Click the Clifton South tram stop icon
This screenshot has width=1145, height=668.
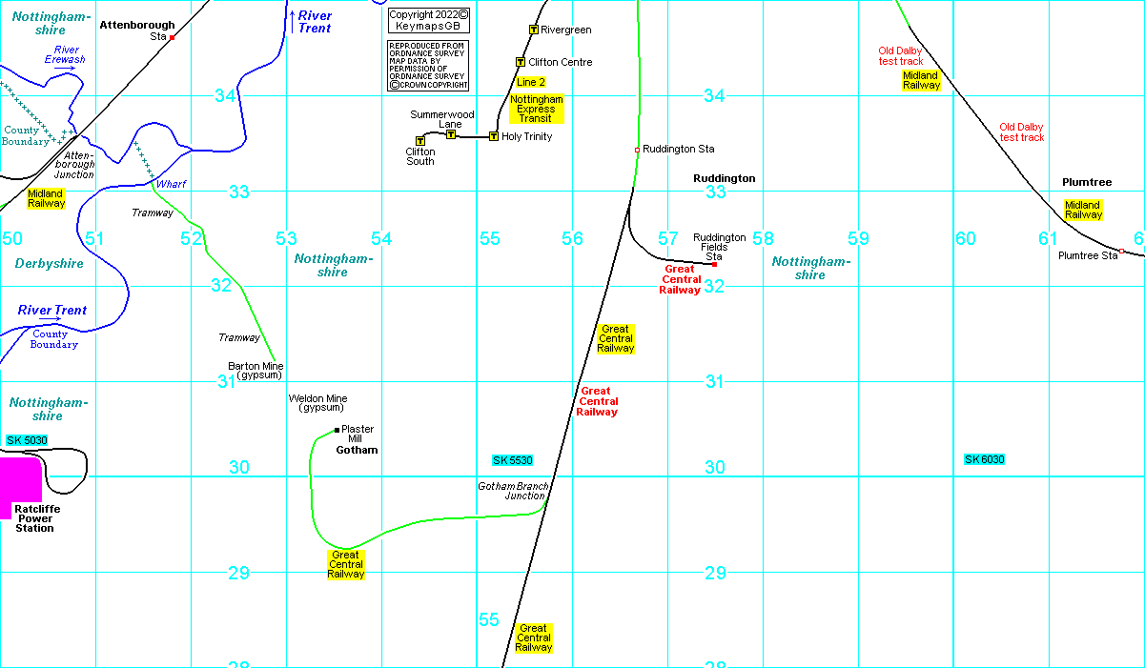click(x=420, y=141)
